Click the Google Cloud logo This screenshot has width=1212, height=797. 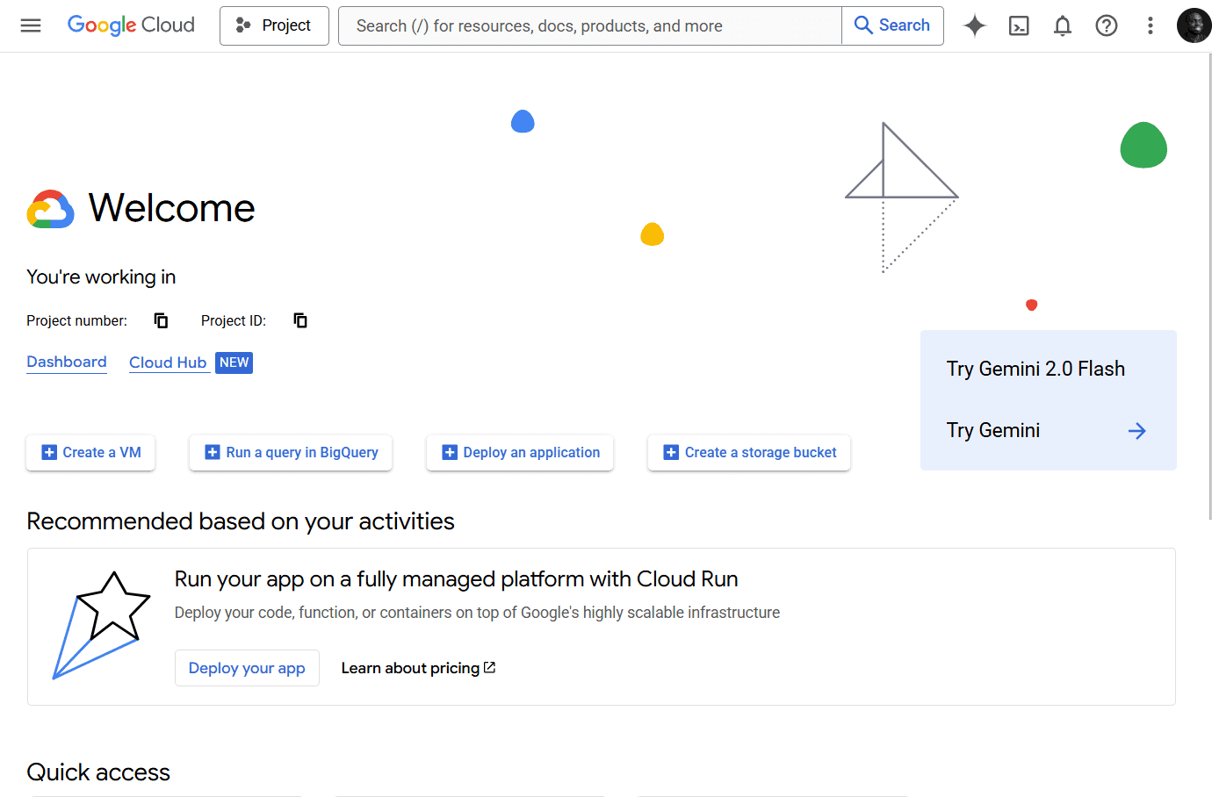[131, 25]
